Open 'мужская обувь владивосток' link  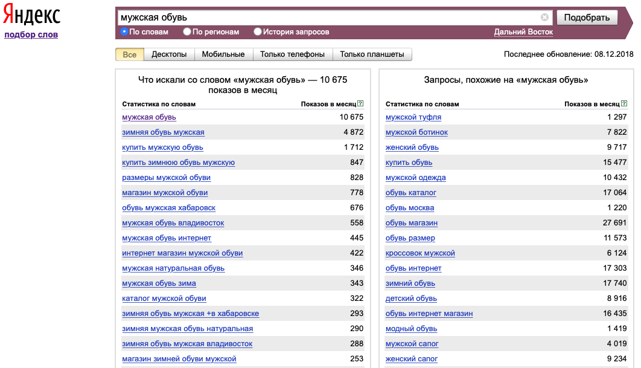(x=173, y=223)
